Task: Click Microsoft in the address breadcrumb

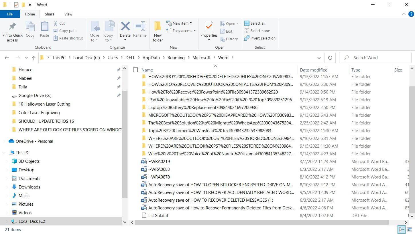Action: (201, 57)
